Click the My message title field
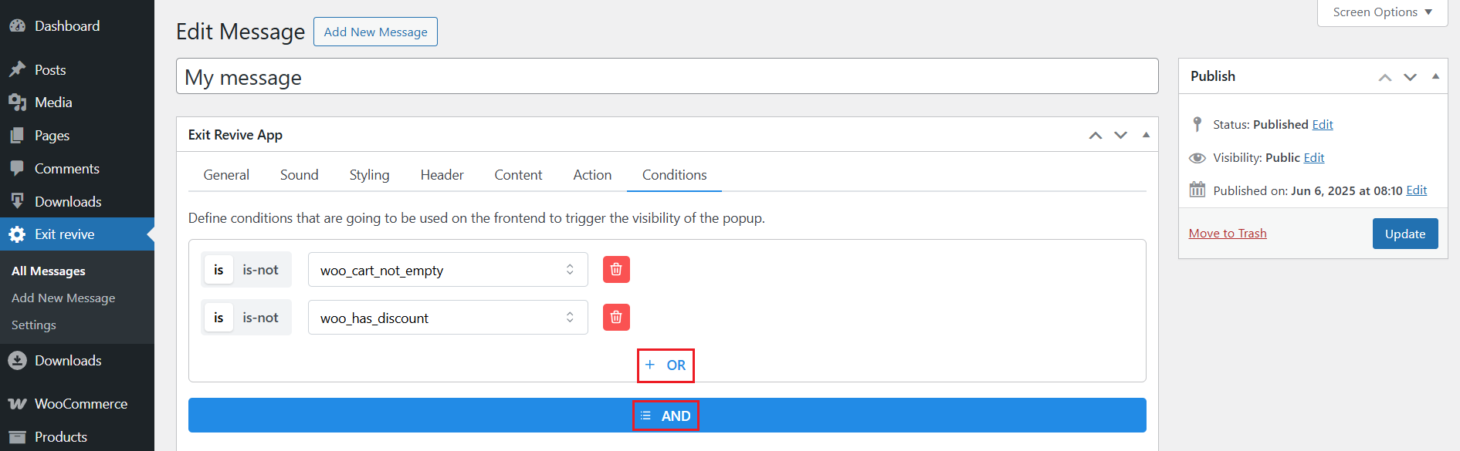 666,77
